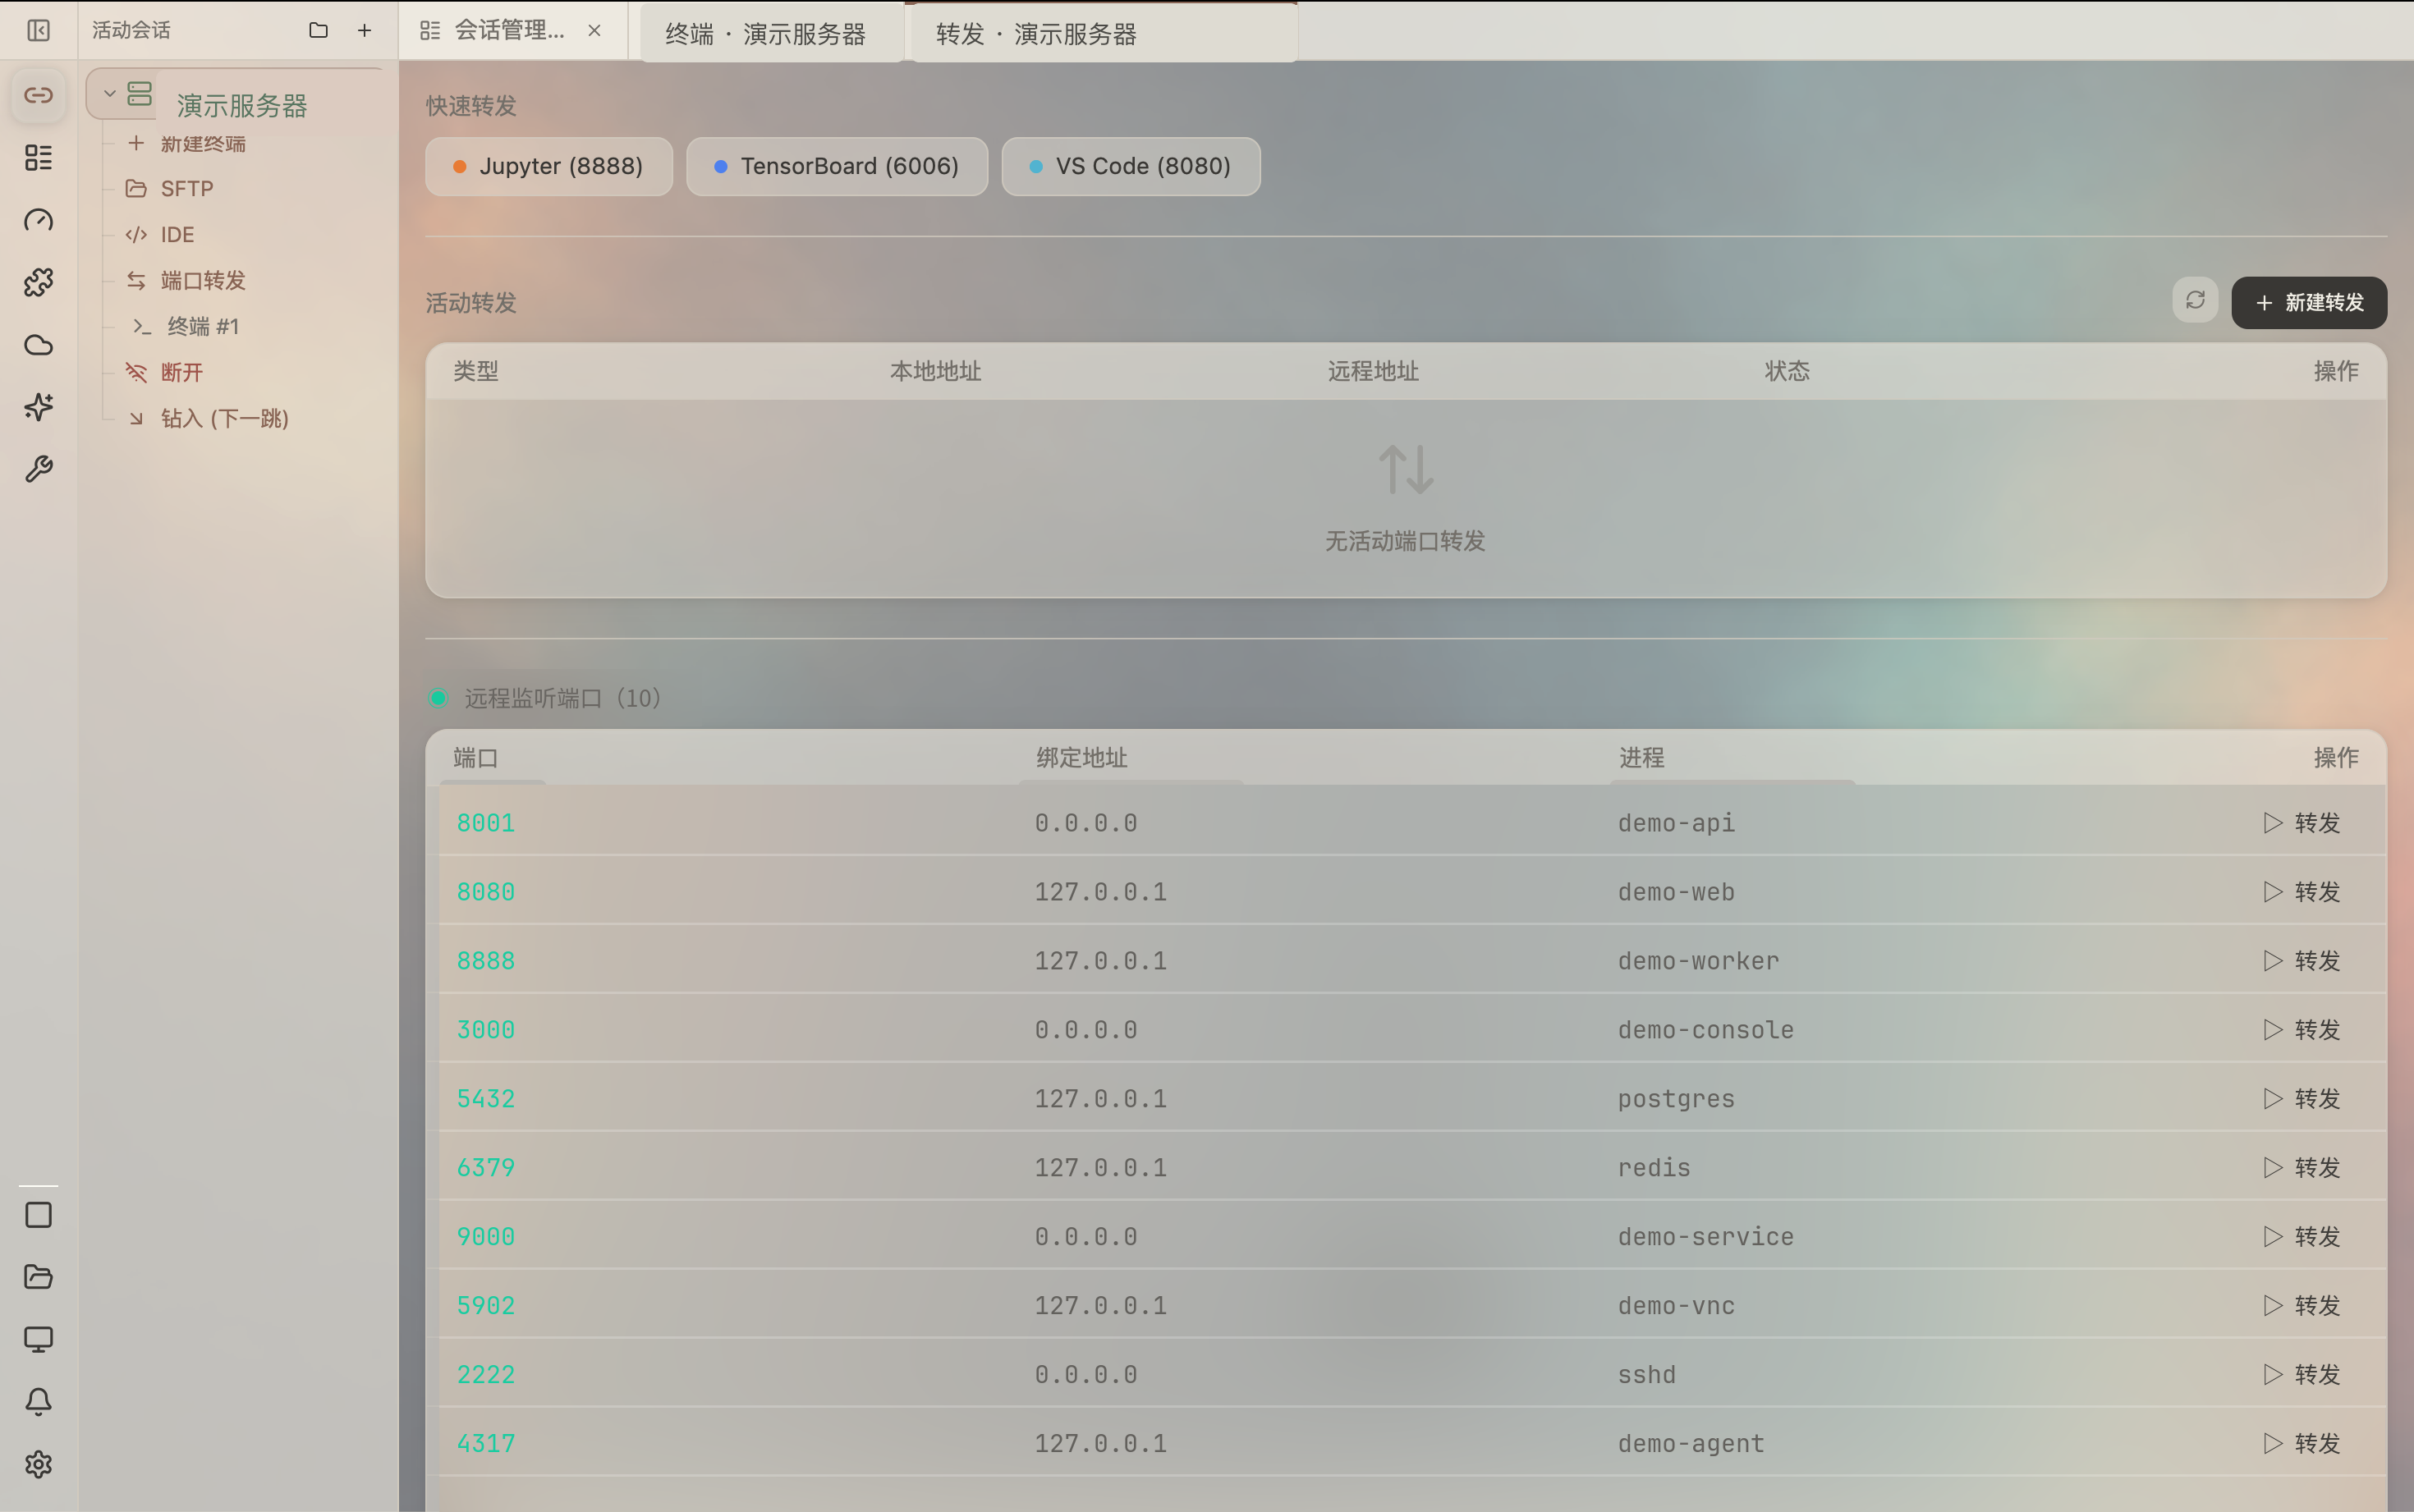Screen dimensions: 2414x1512
Task: Forward port 6379 redis
Action: (x=2302, y=1168)
